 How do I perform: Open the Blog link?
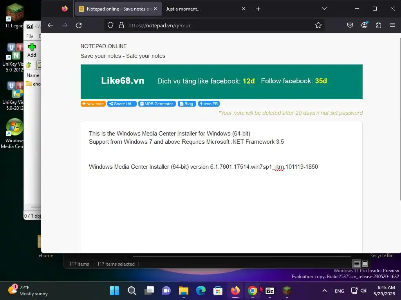[x=187, y=104]
